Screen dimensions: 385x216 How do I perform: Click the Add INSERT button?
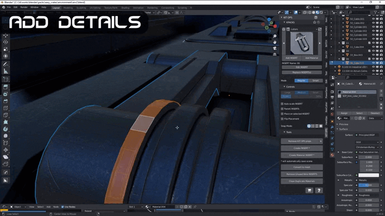click(291, 58)
